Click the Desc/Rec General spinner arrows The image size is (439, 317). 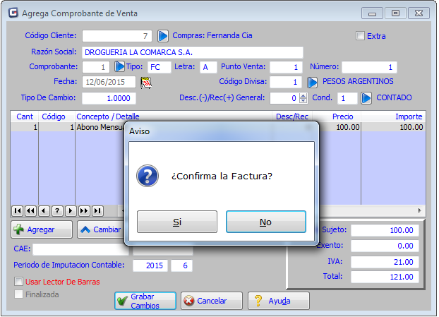point(303,98)
